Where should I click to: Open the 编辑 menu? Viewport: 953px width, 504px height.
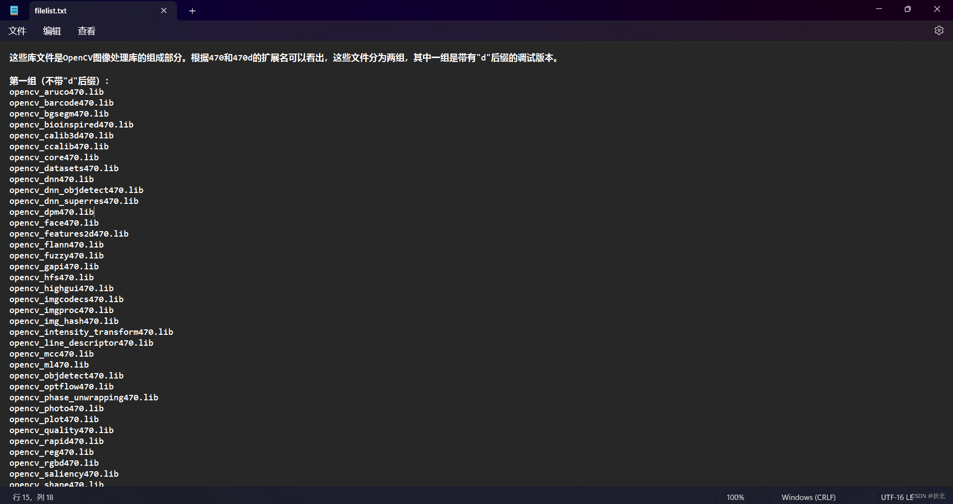tap(52, 31)
